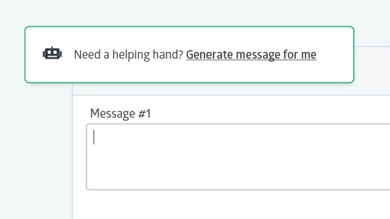The width and height of the screenshot is (390, 219).
Task: Click the text cursor inside the message field
Action: click(94, 137)
